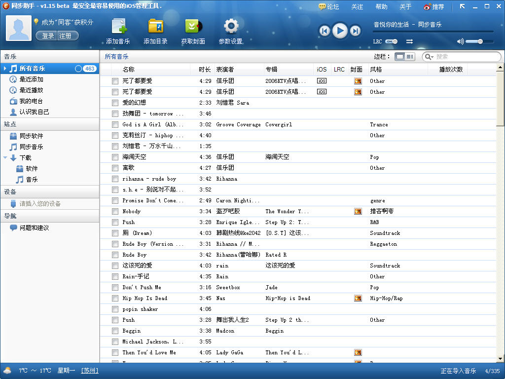This screenshot has height=379, width=505.
Task: Open Questions and Suggestions (问题和建议)
Action: (x=34, y=228)
